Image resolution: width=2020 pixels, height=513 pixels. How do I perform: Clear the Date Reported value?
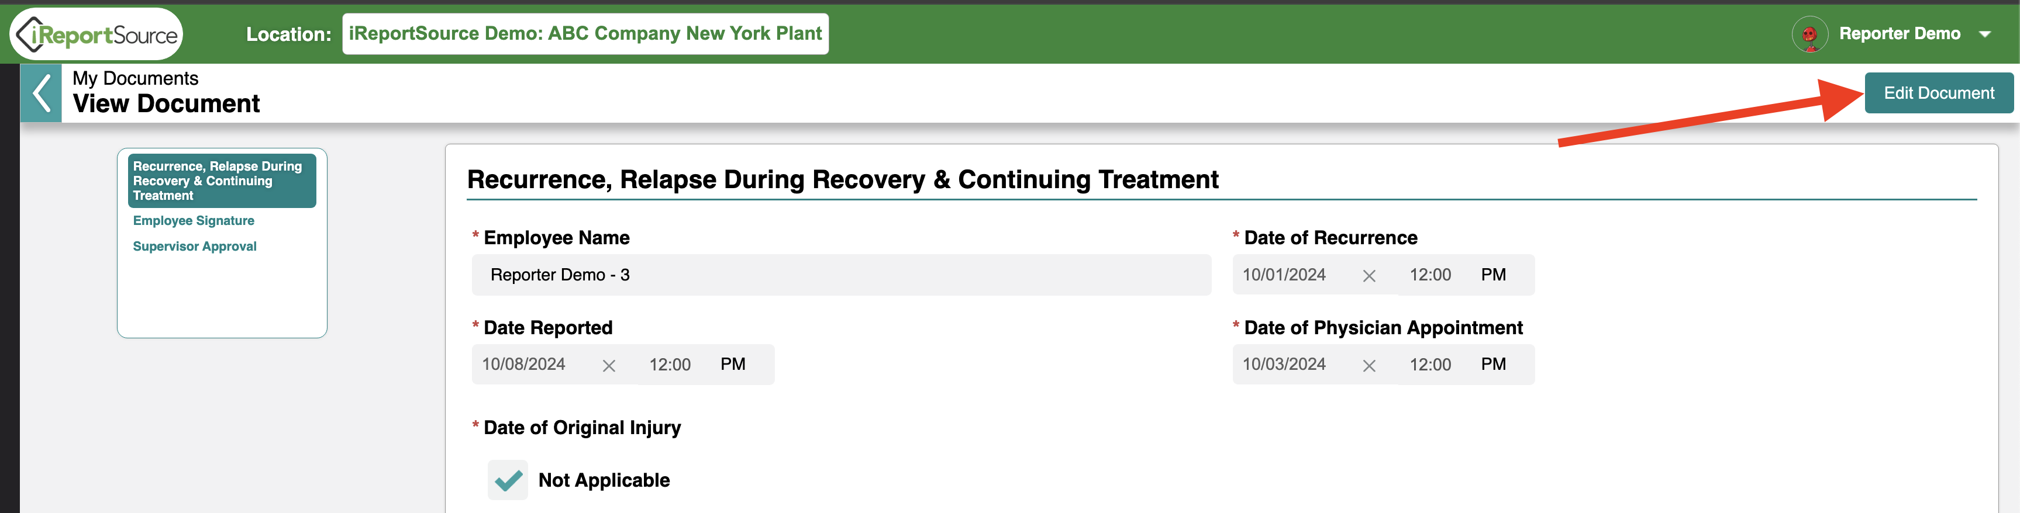point(608,366)
